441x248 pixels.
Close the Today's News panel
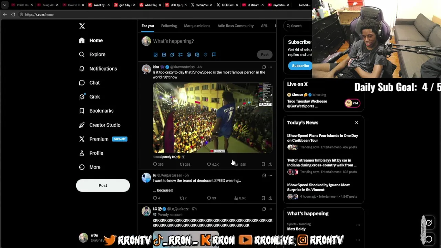point(357,123)
